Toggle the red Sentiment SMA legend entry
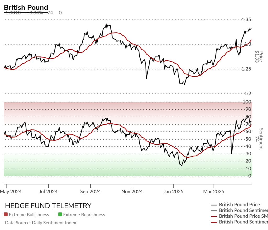 pos(239,222)
